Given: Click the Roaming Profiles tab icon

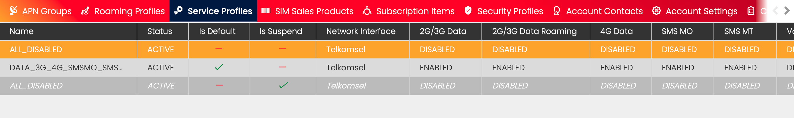Looking at the screenshot, I should 85,11.
